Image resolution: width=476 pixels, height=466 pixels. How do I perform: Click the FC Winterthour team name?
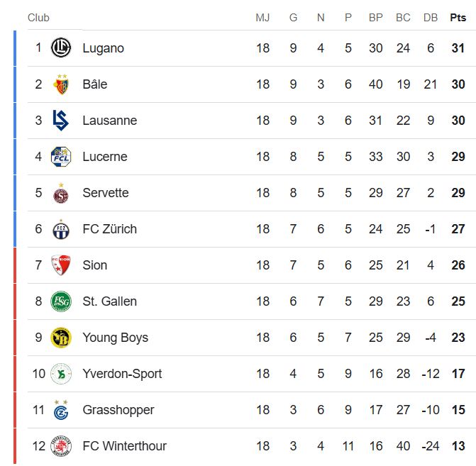(124, 446)
